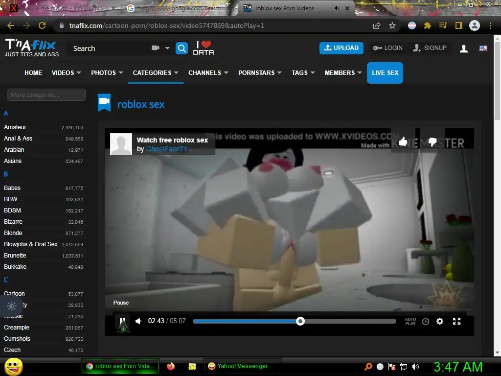Click the site logo in the header
501x376 pixels.
click(x=31, y=47)
